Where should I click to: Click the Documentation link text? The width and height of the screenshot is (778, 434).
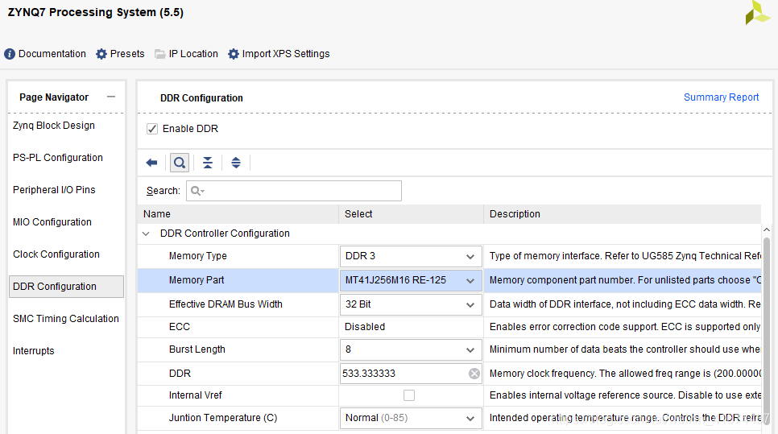52,54
